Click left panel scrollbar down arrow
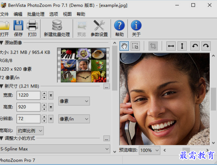This screenshot has height=165, width=217. (x=114, y=152)
